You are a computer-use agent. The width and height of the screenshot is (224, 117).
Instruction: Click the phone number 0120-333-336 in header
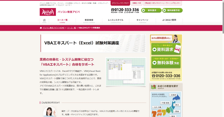tap(125, 10)
